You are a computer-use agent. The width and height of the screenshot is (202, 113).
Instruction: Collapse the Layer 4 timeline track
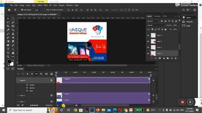click(18, 80)
